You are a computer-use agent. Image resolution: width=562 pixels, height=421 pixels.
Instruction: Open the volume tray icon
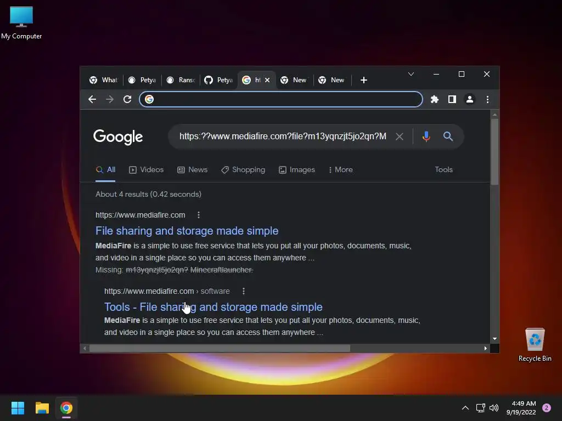coord(494,408)
